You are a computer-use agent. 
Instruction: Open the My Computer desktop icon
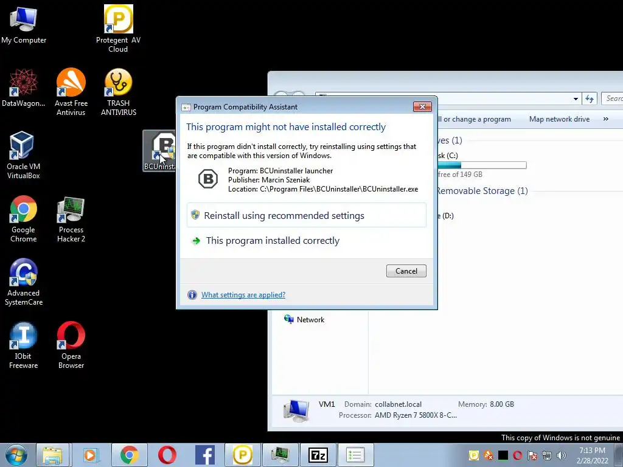point(24,25)
